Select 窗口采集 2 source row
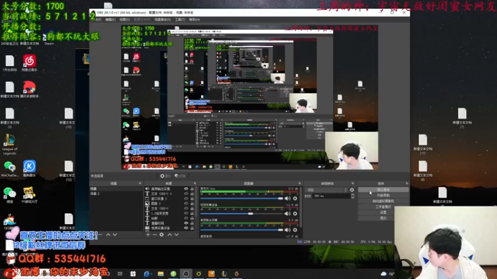Image resolution: width=497 pixels, height=279 pixels. (x=170, y=198)
